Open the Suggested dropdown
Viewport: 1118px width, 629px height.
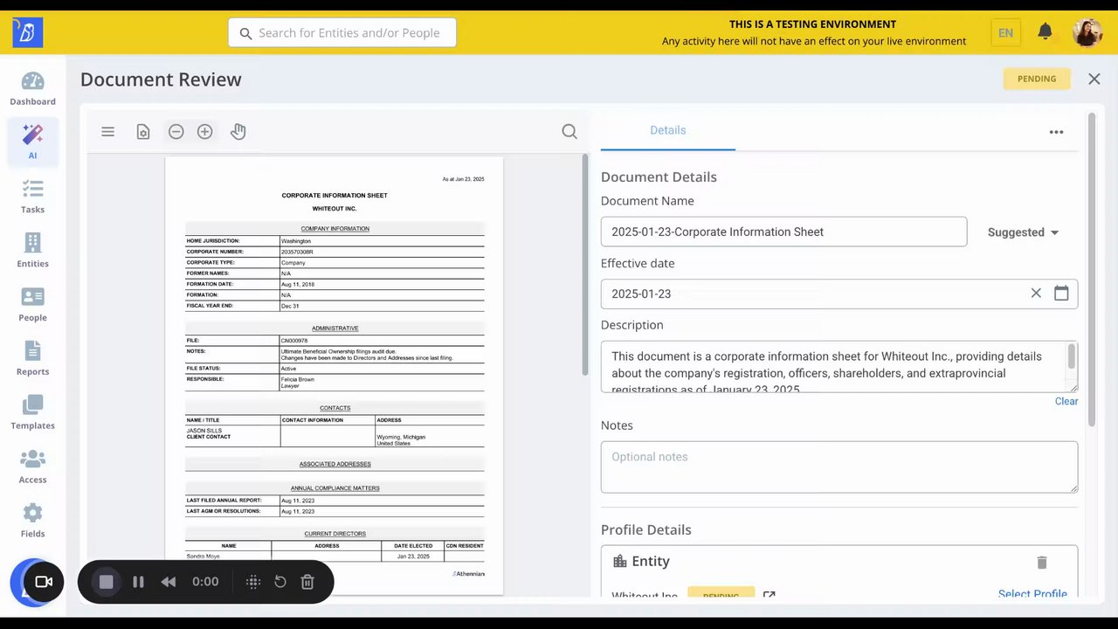click(1023, 232)
